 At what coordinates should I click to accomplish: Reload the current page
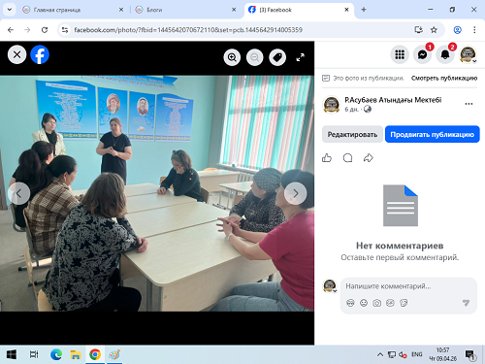(x=45, y=30)
